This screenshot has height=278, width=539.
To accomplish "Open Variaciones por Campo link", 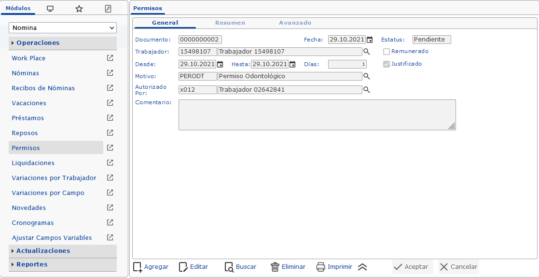I will [x=48, y=193].
